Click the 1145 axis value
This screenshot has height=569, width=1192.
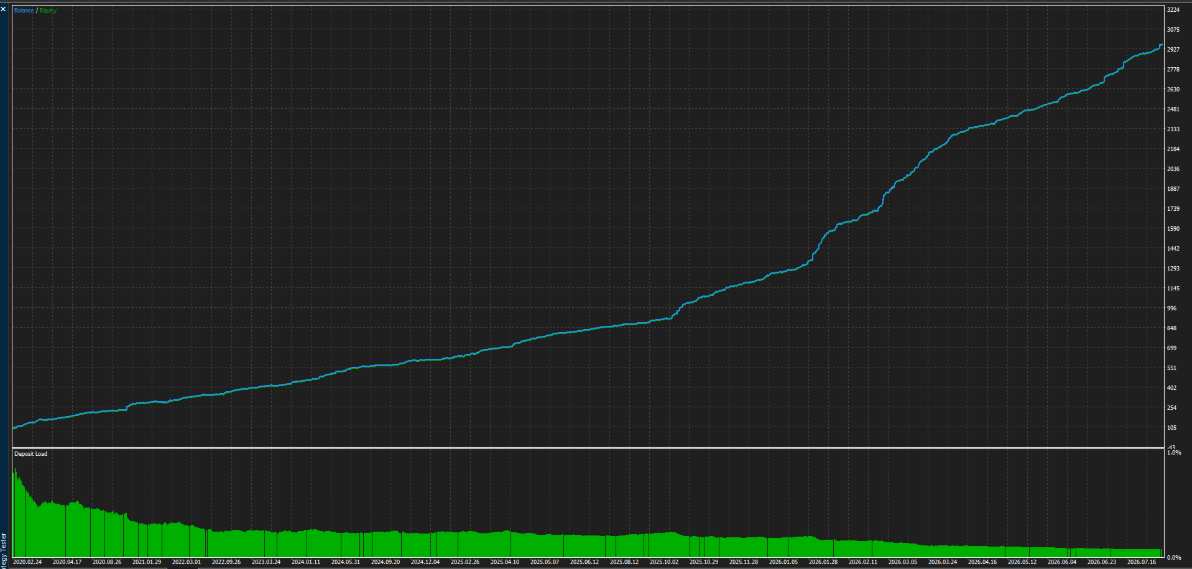coord(1173,289)
